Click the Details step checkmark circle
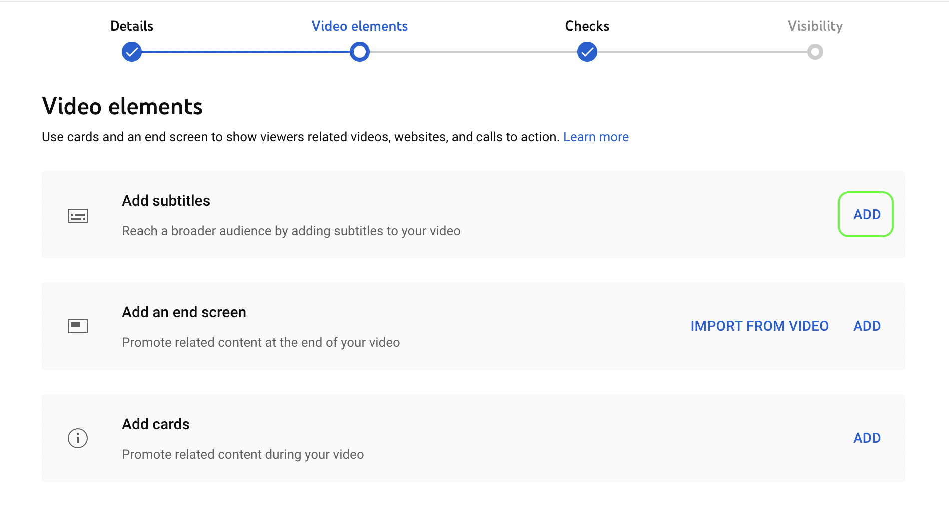Screen dimensions: 949x515 (132, 52)
